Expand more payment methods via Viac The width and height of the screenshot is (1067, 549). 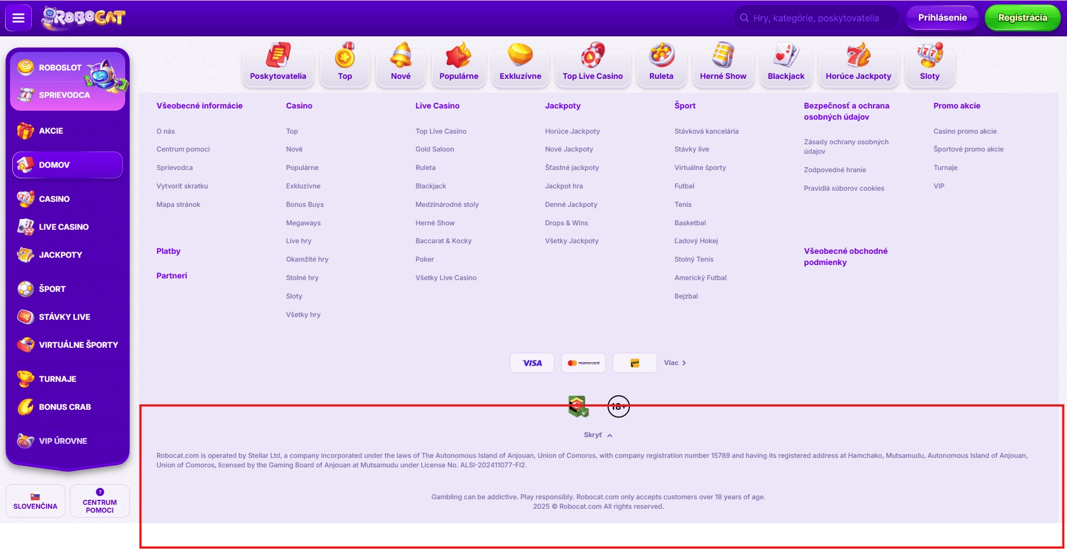675,363
